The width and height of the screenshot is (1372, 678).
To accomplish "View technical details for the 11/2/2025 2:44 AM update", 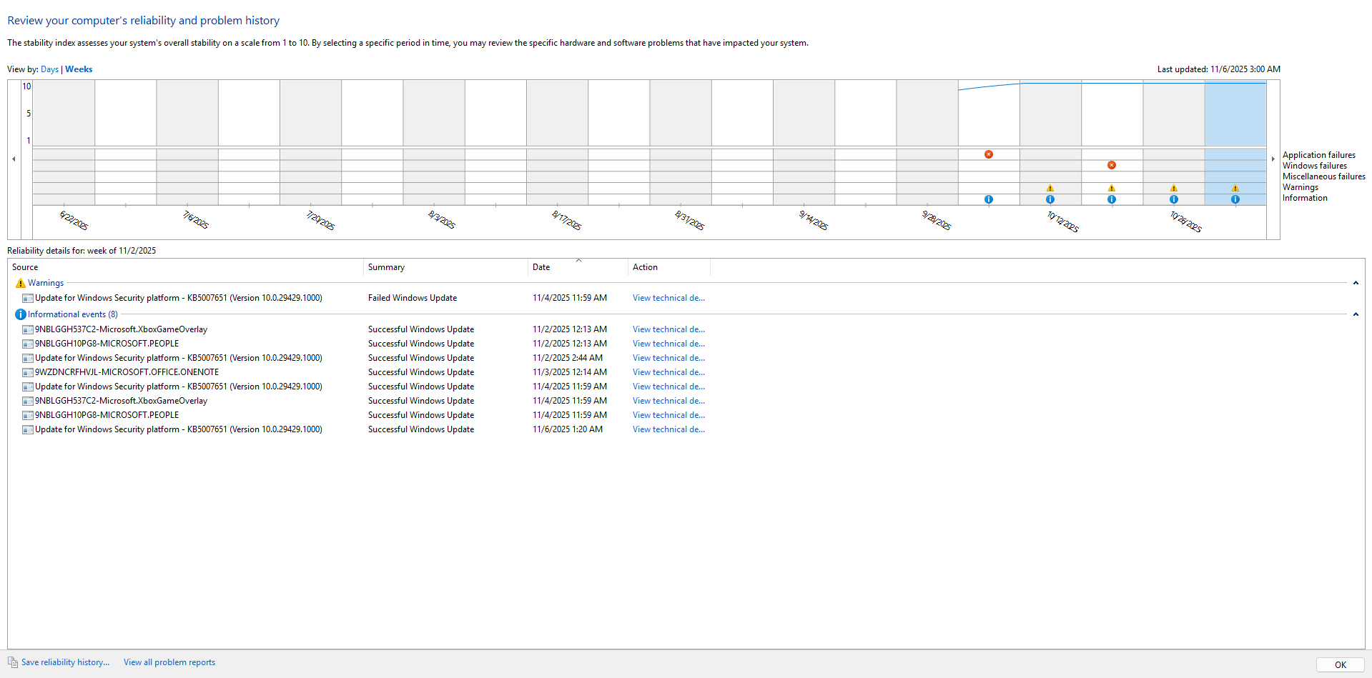I will [x=668, y=358].
